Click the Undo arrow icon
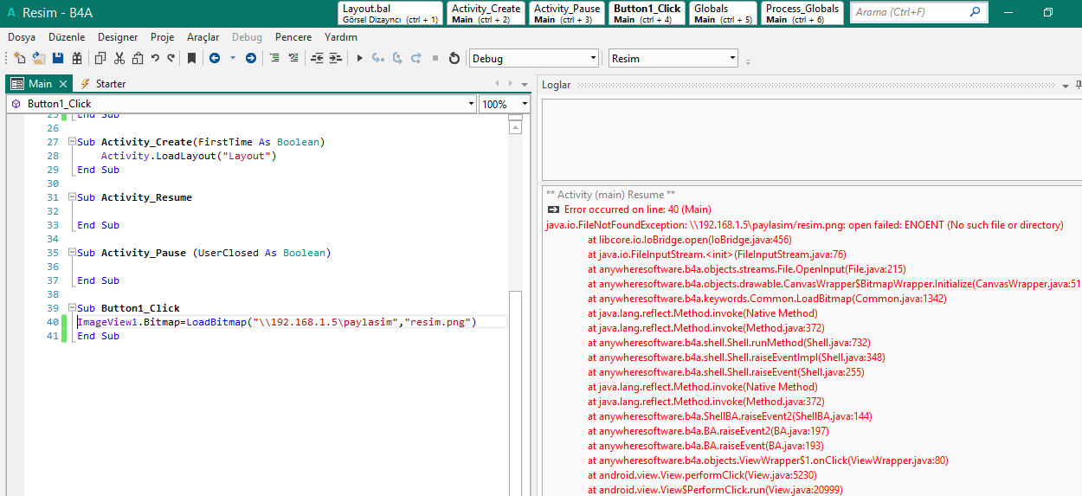Screen dimensions: 1082x496 click(155, 58)
